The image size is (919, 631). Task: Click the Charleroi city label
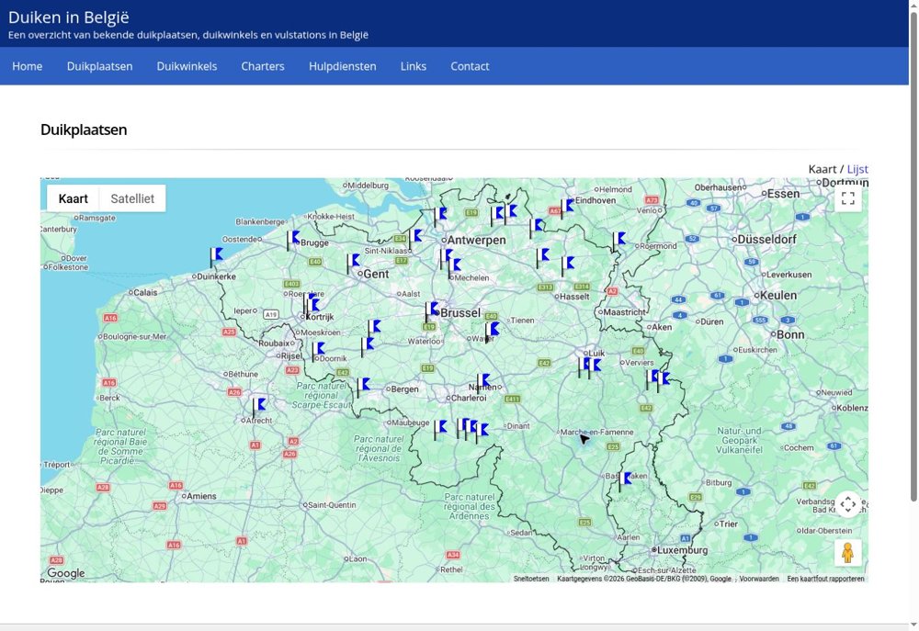[x=467, y=398]
